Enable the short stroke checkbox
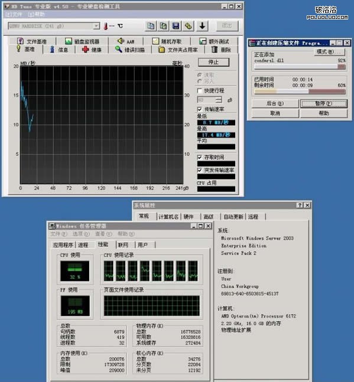This screenshot has height=382, width=354. [x=199, y=90]
